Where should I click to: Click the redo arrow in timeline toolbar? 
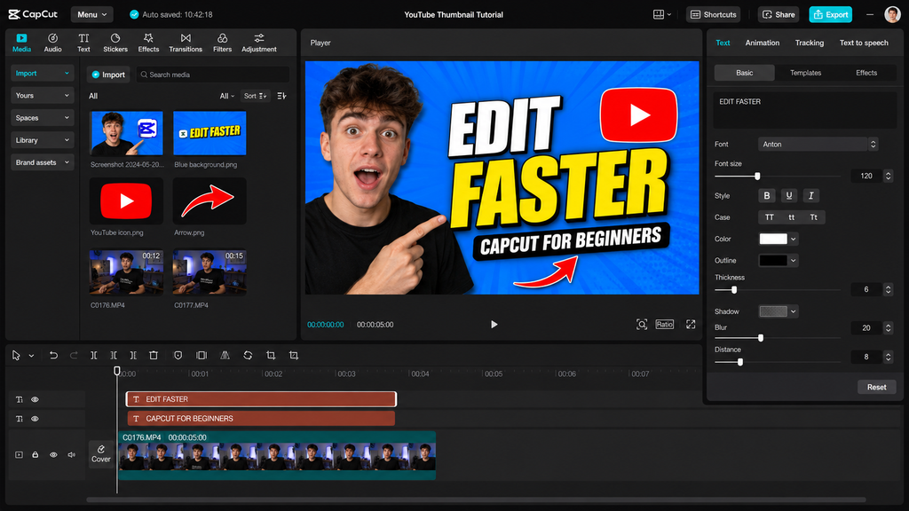74,355
